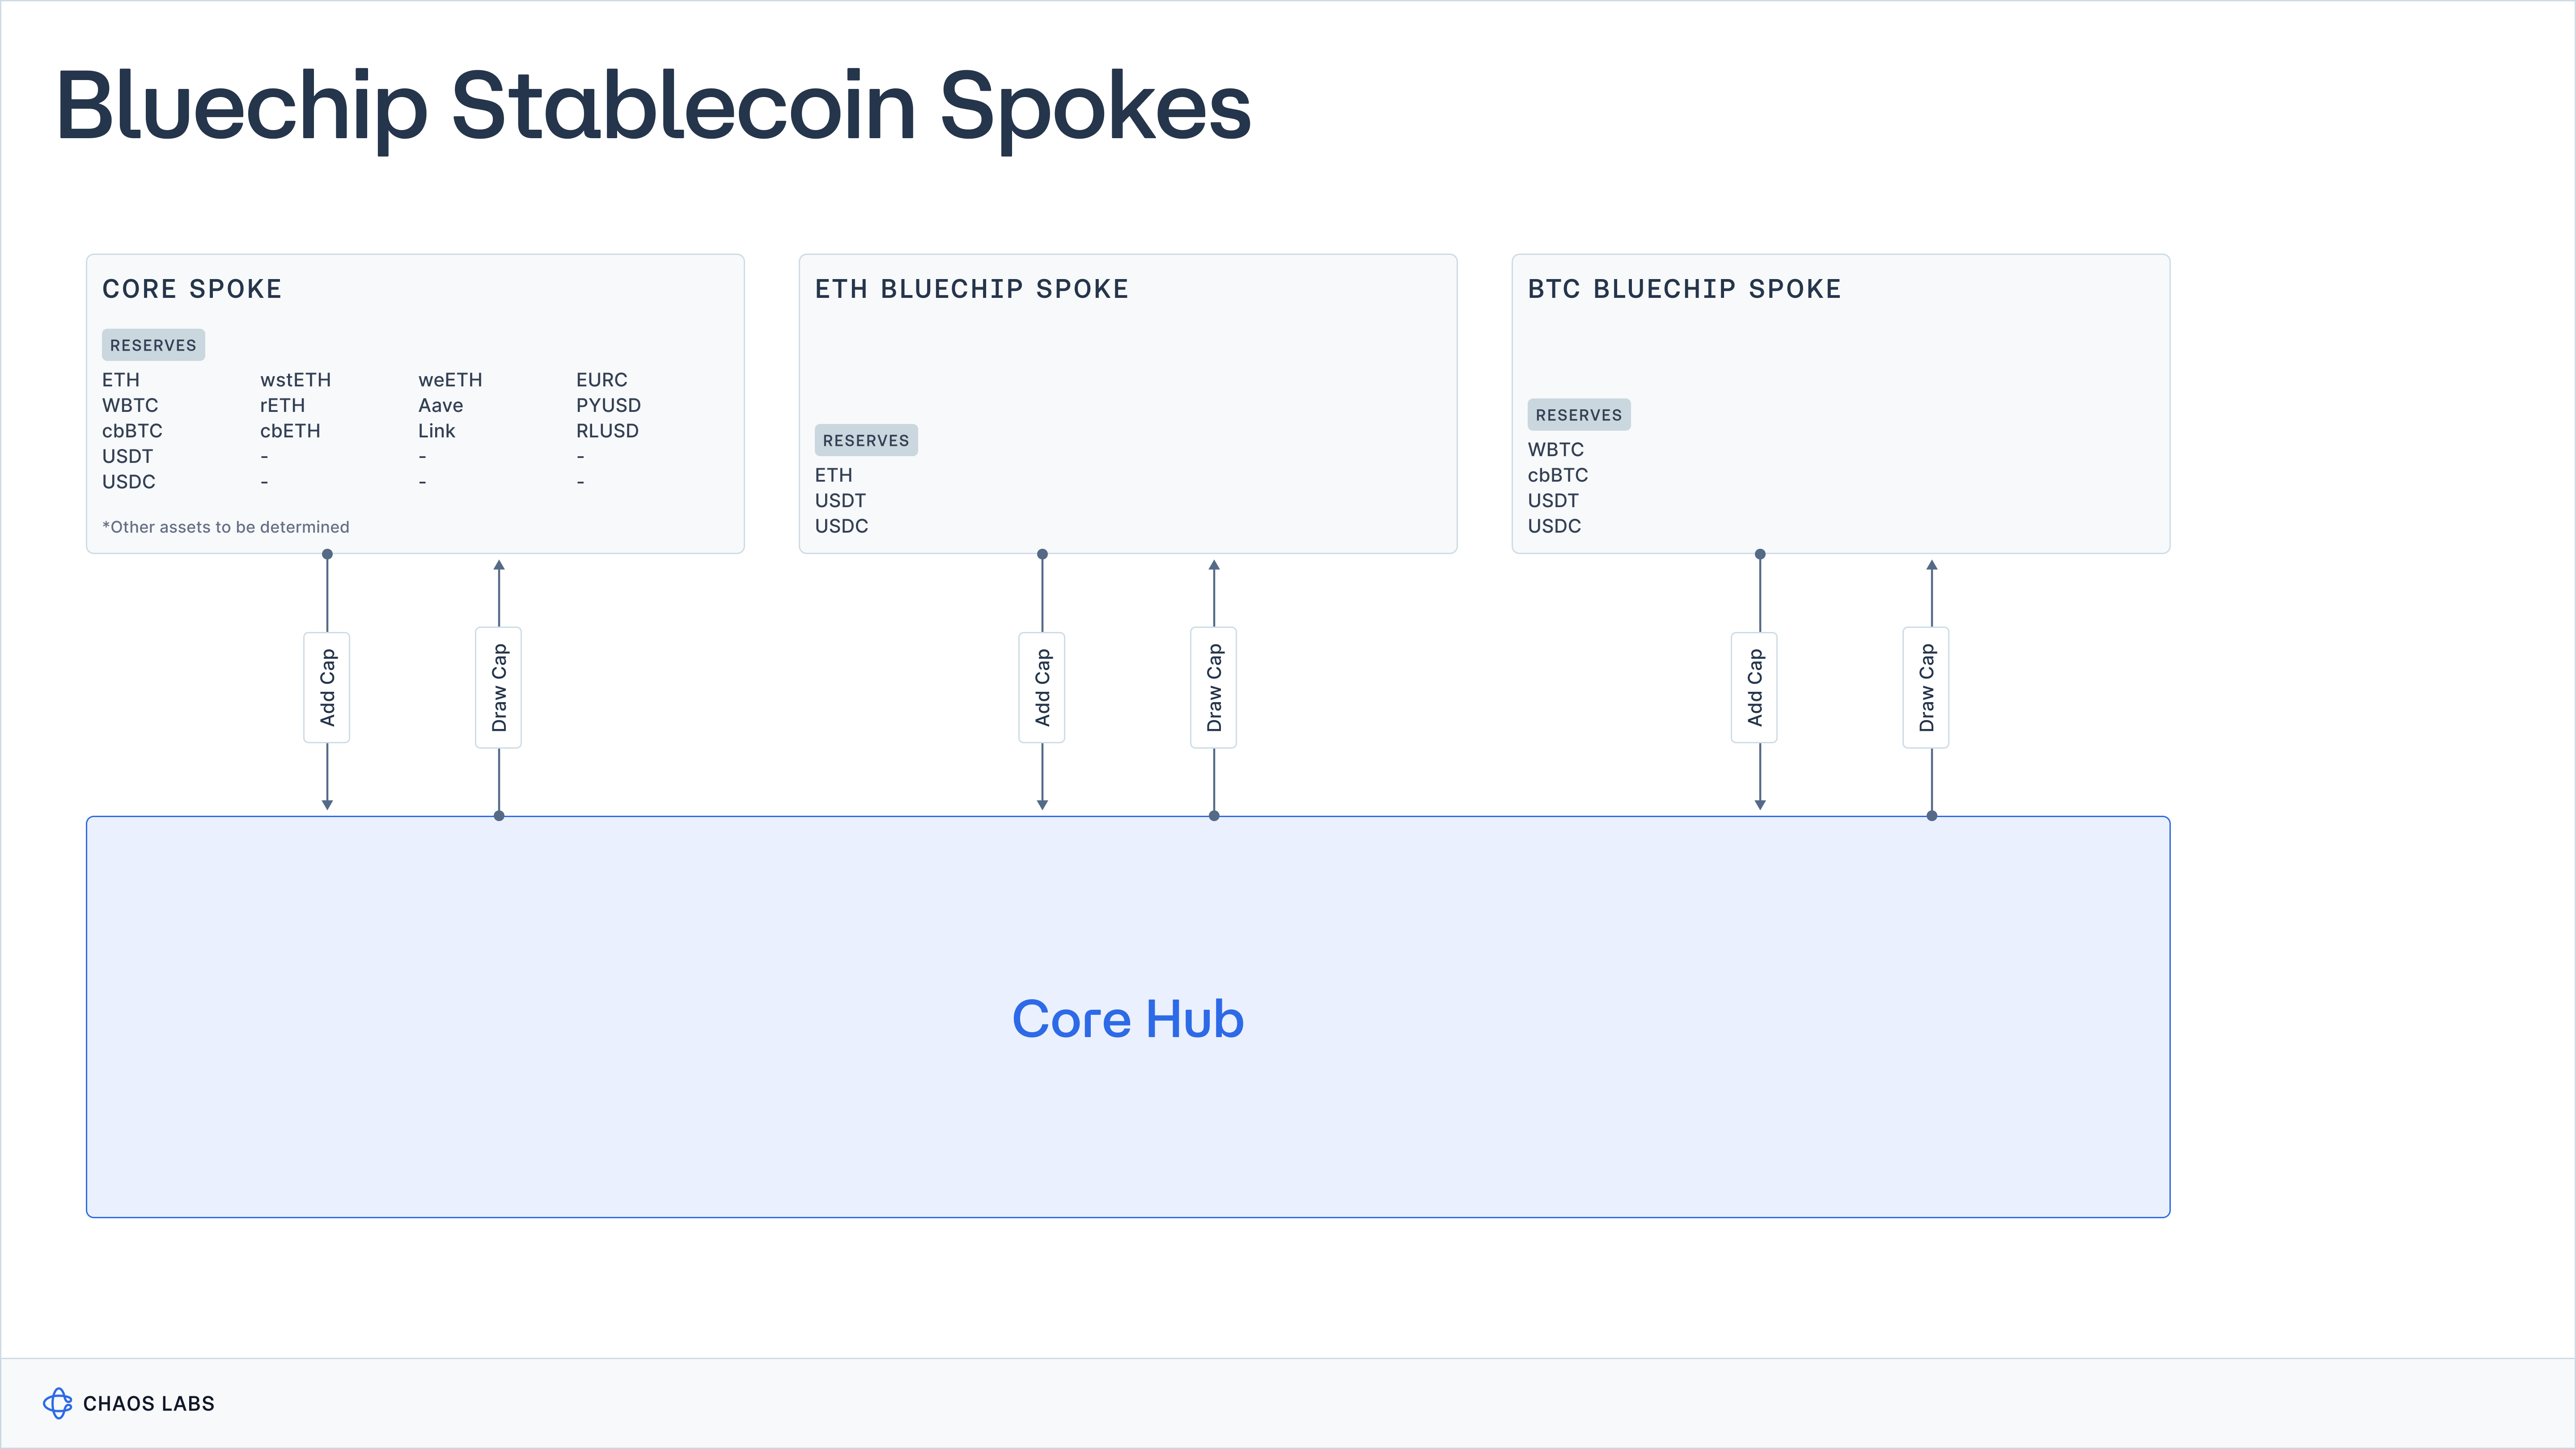Click cbBTC in BTC Bluechip reserves
Viewport: 2576px width, 1449px height.
[1557, 475]
